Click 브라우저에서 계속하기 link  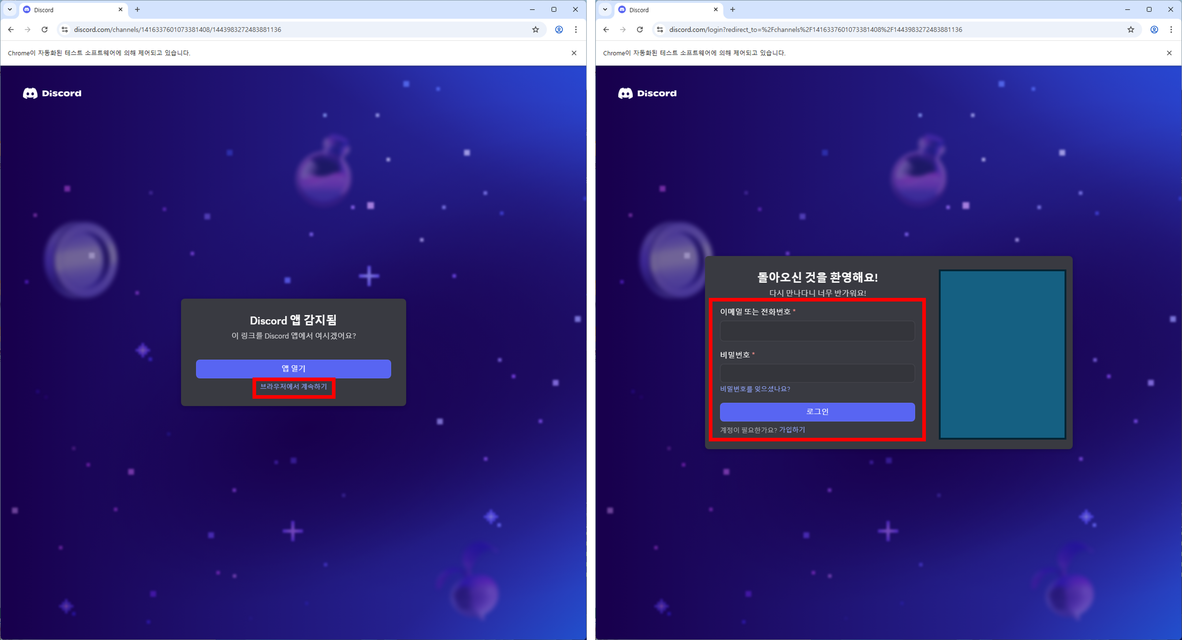294,386
